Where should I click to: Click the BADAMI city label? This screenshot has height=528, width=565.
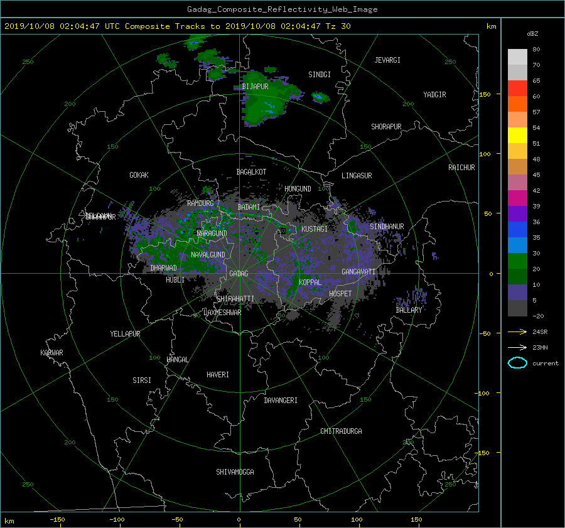249,207
